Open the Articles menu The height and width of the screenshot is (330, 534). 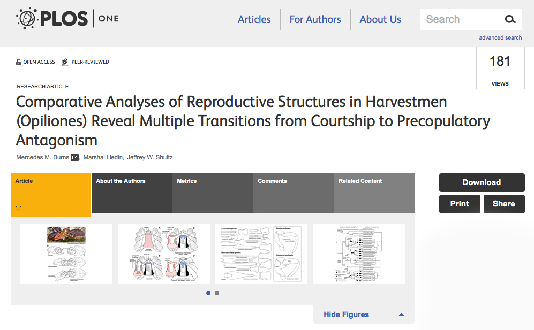pyautogui.click(x=254, y=19)
